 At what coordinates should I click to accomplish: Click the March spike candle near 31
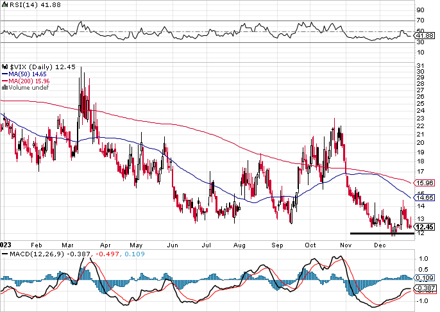point(81,90)
